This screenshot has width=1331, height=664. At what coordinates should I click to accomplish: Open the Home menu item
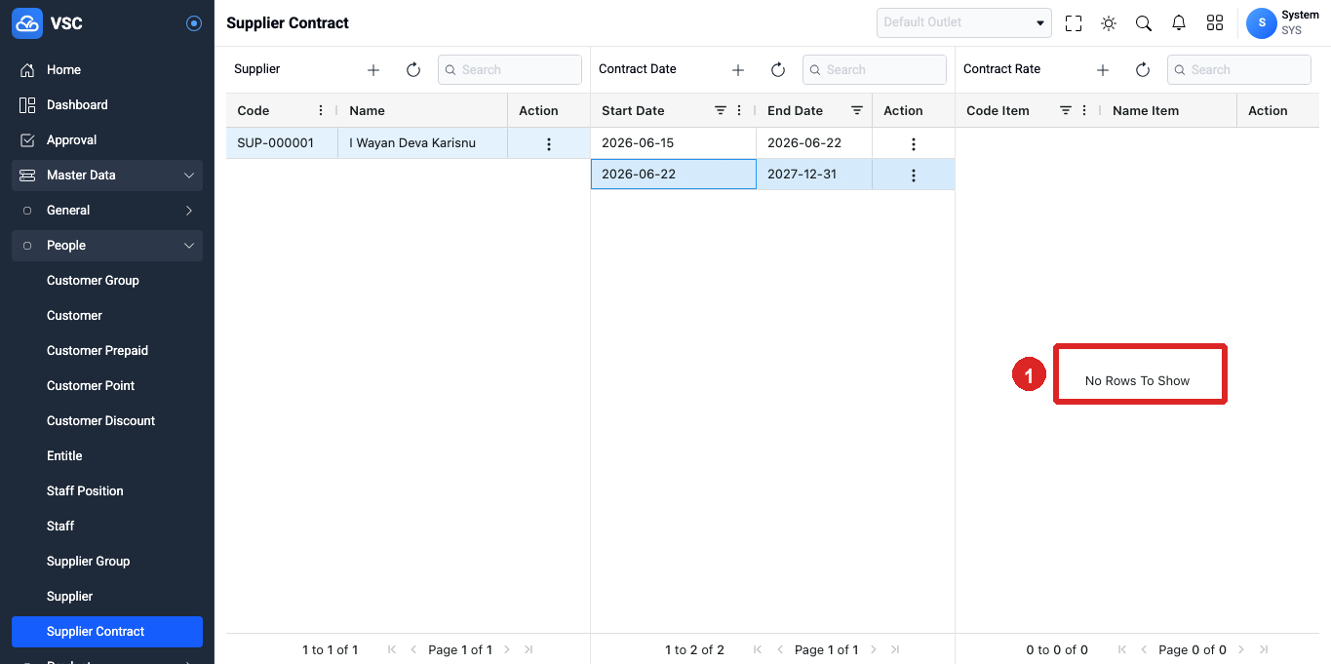[x=107, y=70]
